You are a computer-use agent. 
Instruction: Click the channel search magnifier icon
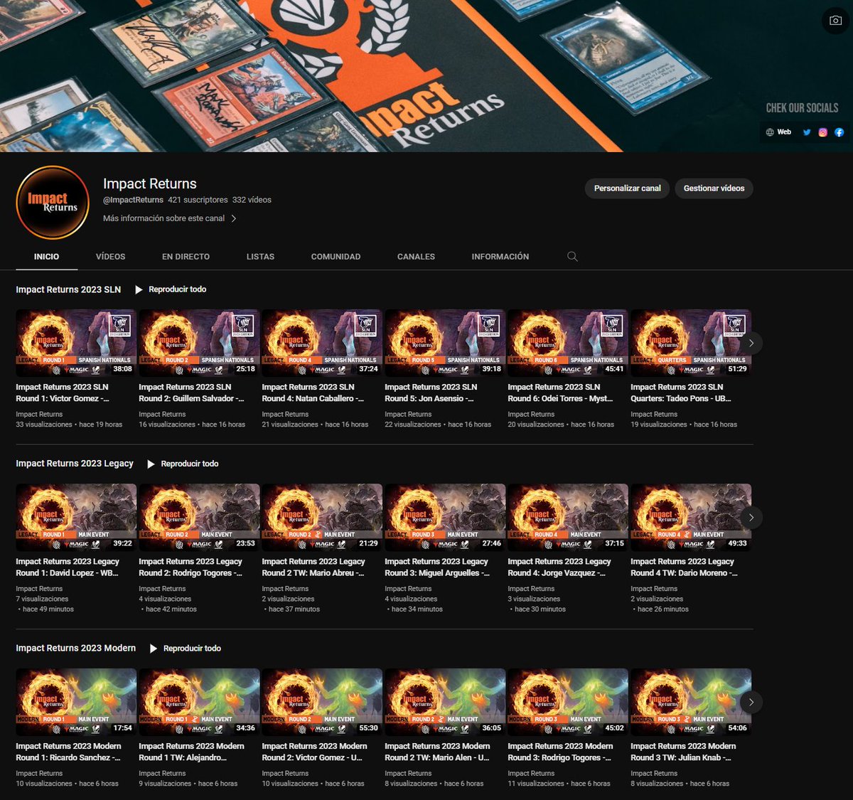click(x=572, y=257)
